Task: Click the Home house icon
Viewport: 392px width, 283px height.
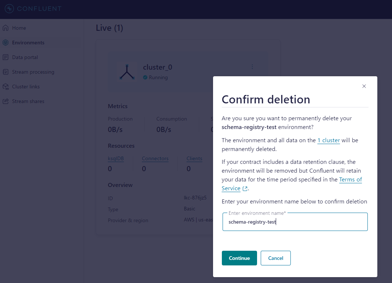Action: [x=6, y=28]
